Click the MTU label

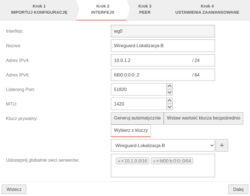click(x=11, y=104)
